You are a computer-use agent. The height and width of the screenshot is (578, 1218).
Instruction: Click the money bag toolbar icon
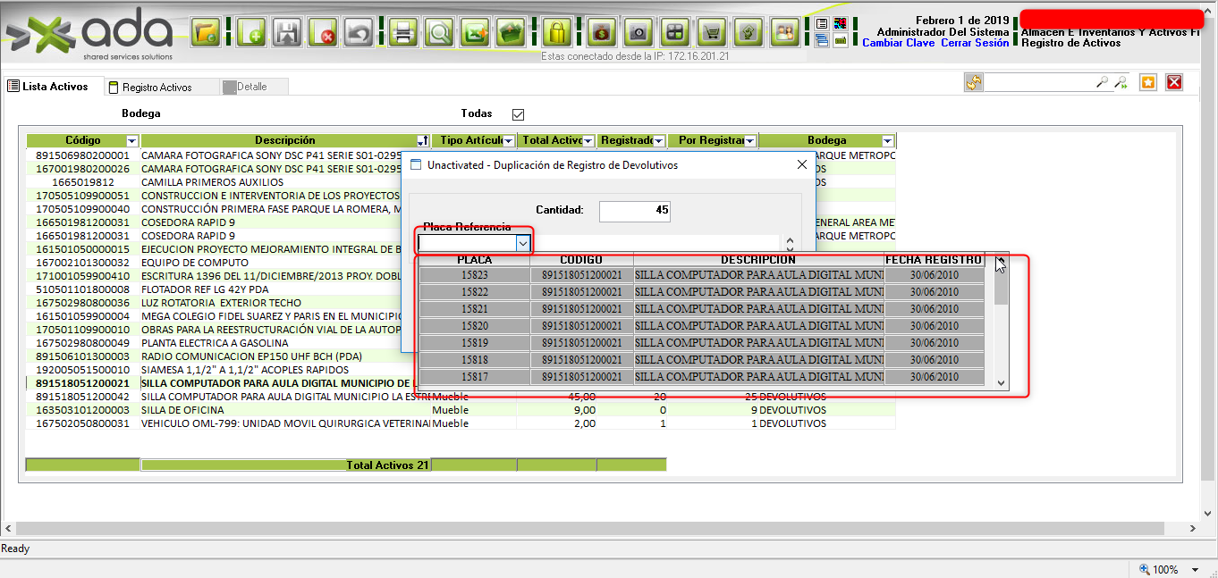coord(602,33)
